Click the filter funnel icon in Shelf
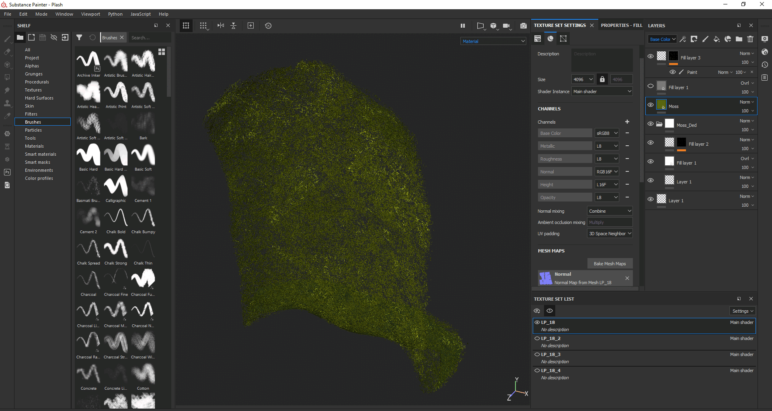This screenshot has width=772, height=411. tap(79, 37)
